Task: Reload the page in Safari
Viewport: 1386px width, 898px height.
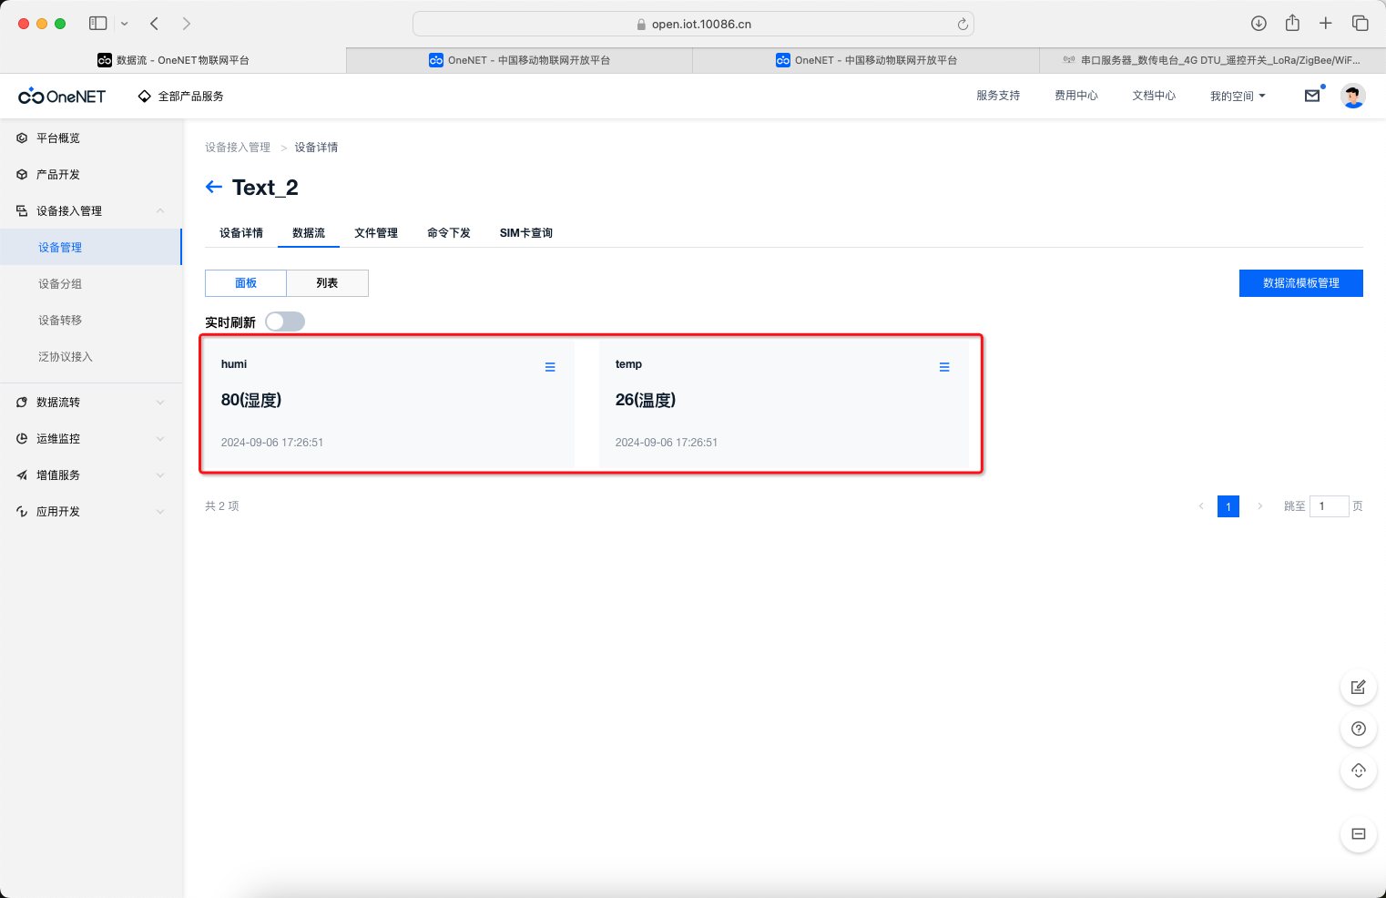Action: pos(963,25)
